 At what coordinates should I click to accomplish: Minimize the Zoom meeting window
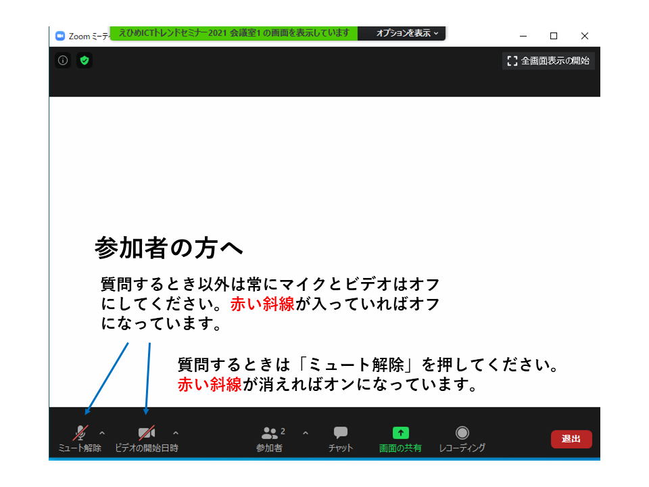523,36
